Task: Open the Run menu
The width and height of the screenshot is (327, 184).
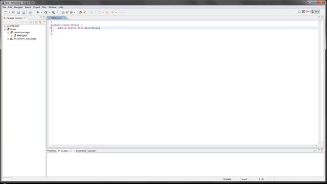Action: click(44, 7)
